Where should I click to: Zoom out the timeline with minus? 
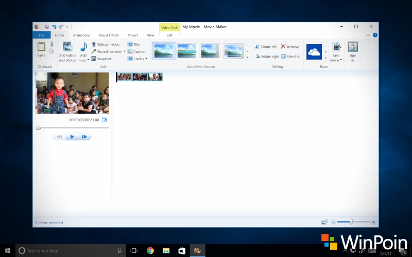tap(333, 222)
